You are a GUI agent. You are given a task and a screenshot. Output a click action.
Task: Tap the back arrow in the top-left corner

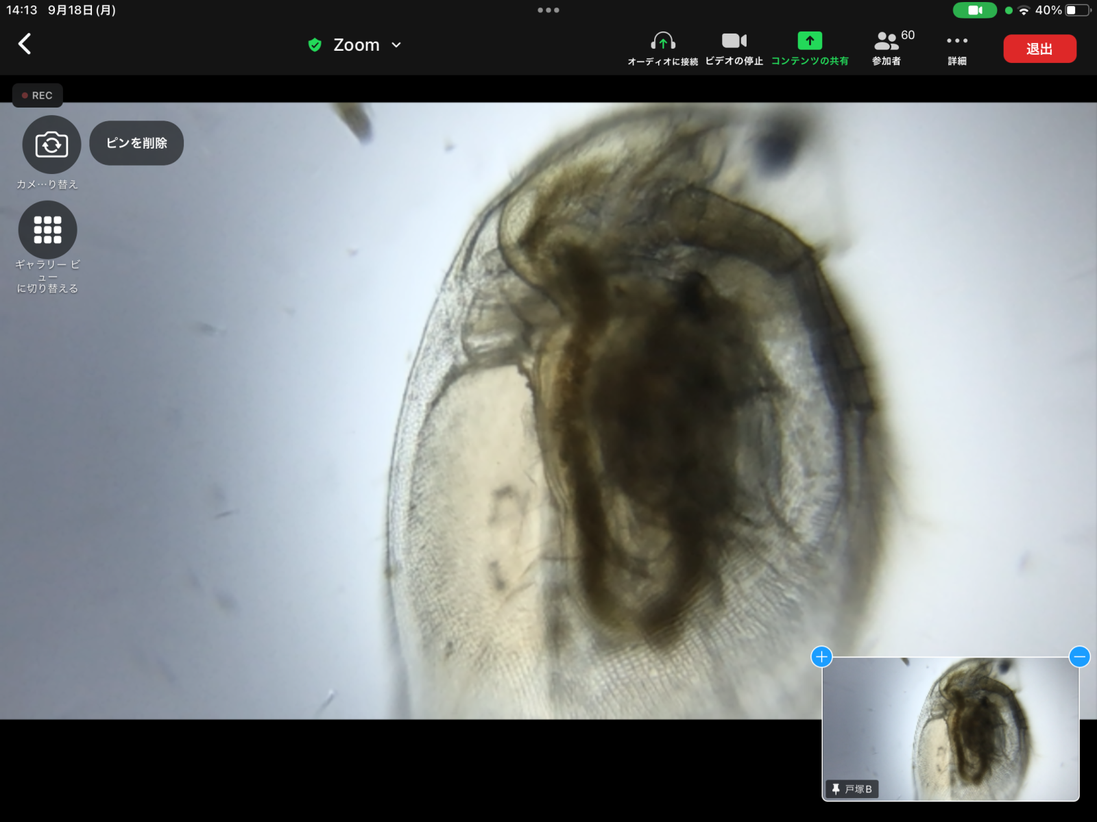[25, 44]
